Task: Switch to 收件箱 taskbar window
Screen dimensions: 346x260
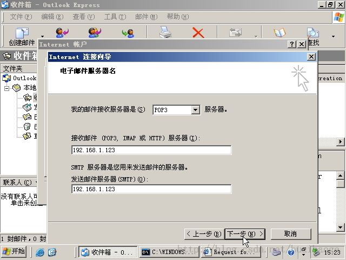Action: pyautogui.click(x=108, y=252)
